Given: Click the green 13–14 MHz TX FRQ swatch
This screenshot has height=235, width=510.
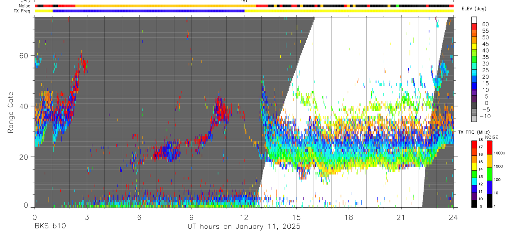Looking at the screenshot, I should pos(474,174).
